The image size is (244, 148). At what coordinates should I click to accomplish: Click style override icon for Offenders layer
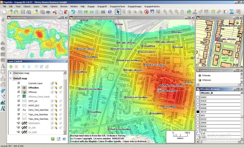click(56, 88)
